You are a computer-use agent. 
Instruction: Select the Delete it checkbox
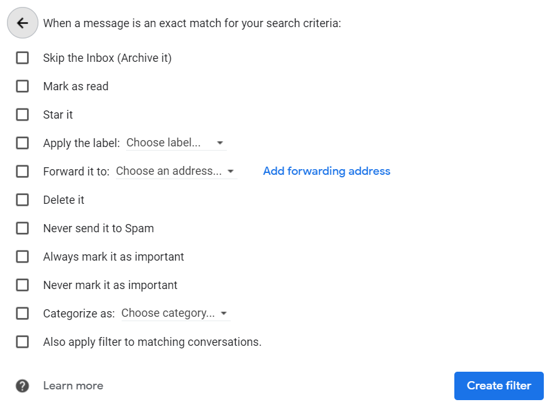[23, 200]
